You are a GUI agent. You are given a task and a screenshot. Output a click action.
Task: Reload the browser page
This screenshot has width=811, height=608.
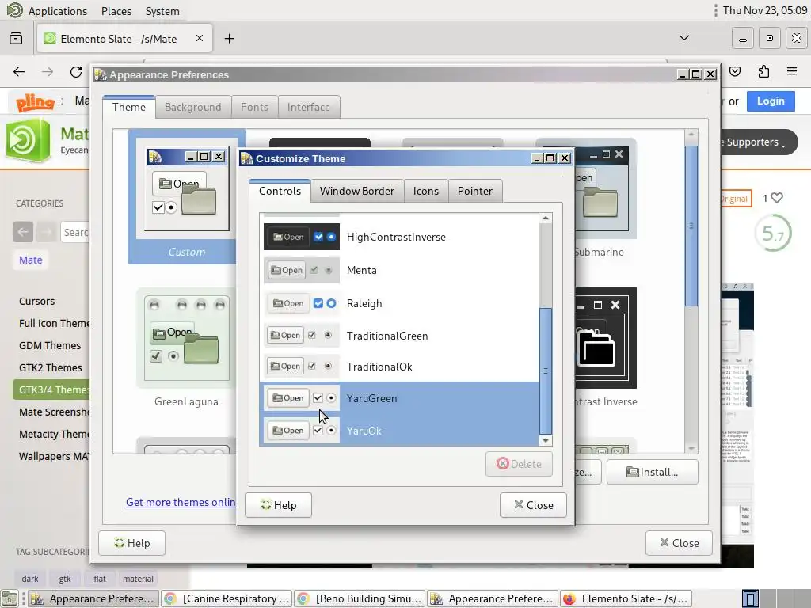[76, 72]
